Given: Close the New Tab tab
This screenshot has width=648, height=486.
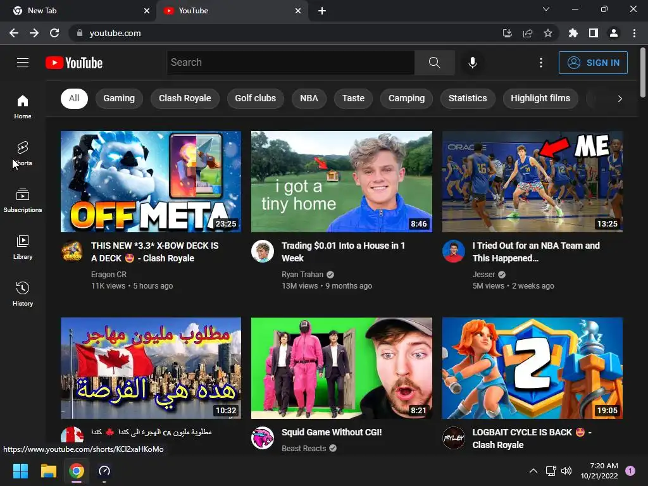Looking at the screenshot, I should click(147, 11).
